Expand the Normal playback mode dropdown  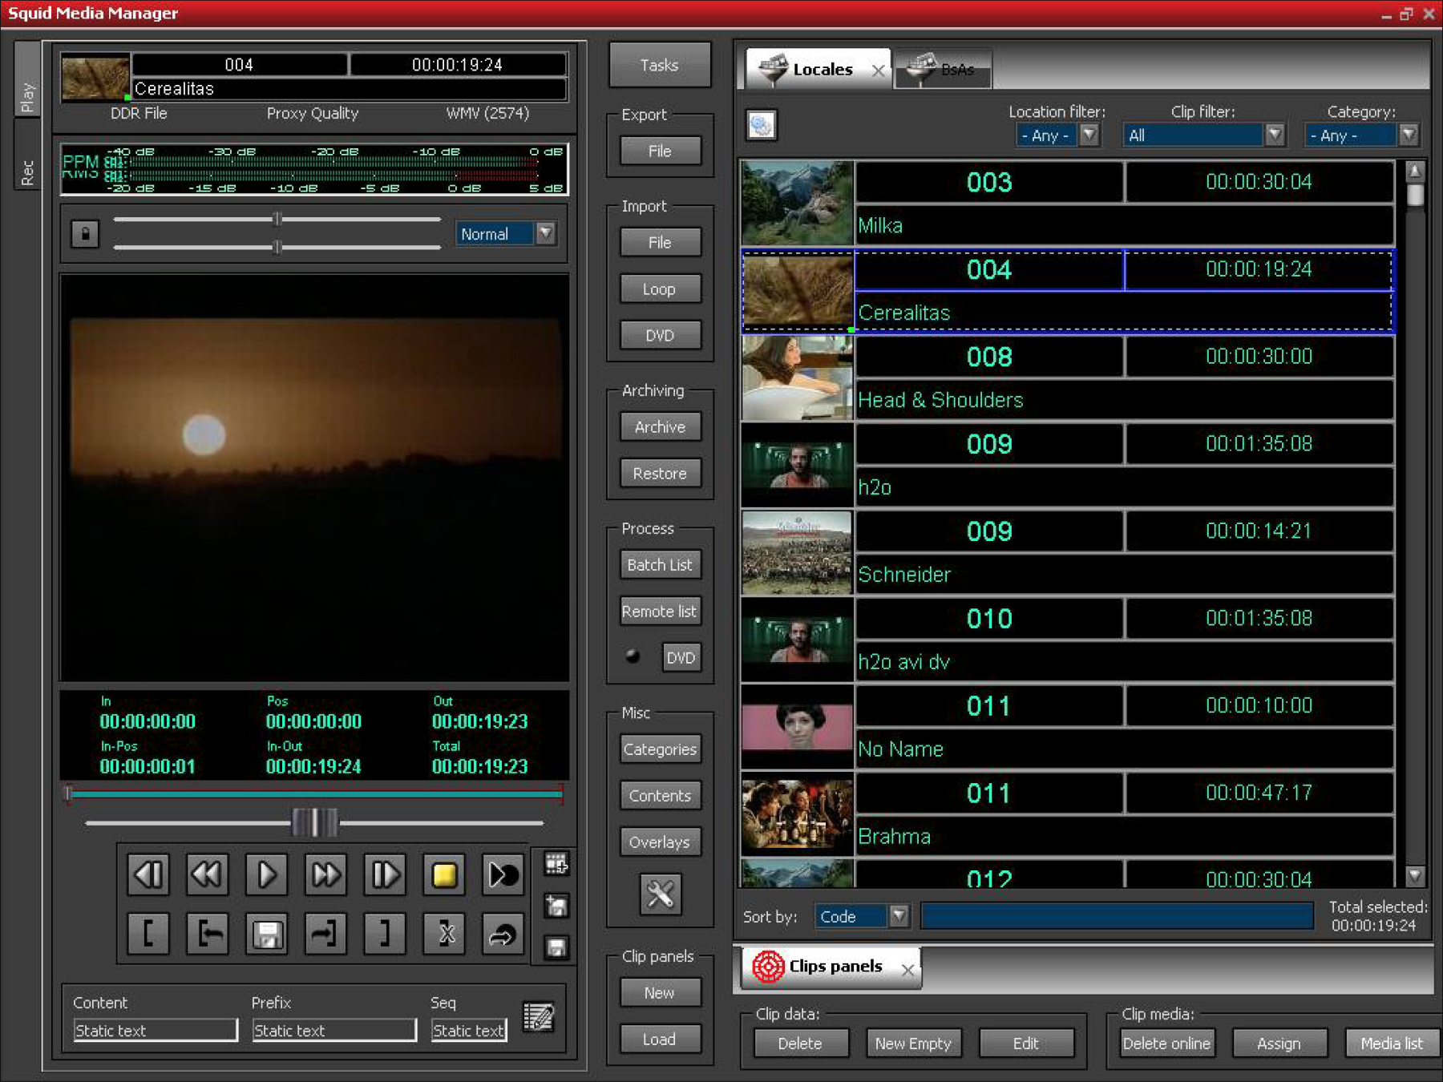pyautogui.click(x=546, y=234)
